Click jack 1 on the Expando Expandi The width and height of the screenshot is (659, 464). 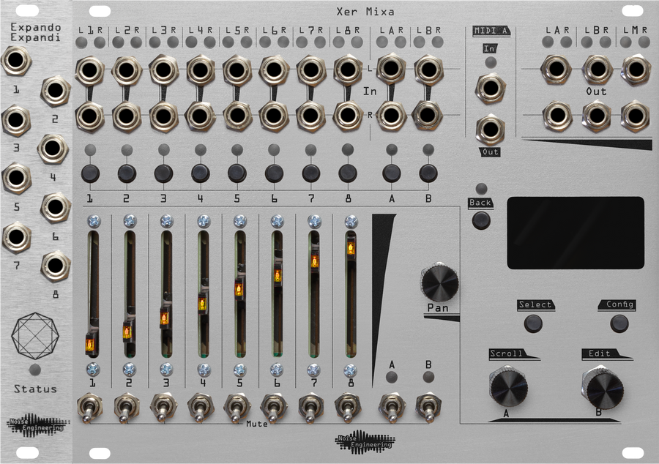point(17,59)
